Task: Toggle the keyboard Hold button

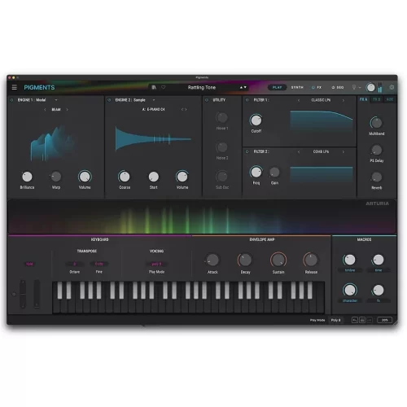Action: (x=29, y=264)
